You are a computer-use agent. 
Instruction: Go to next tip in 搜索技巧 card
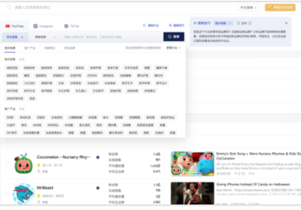[x=250, y=23]
